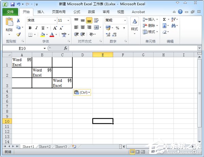Activate the Format Painter brush
Viewport: 204px width, 157px height.
[18, 34]
